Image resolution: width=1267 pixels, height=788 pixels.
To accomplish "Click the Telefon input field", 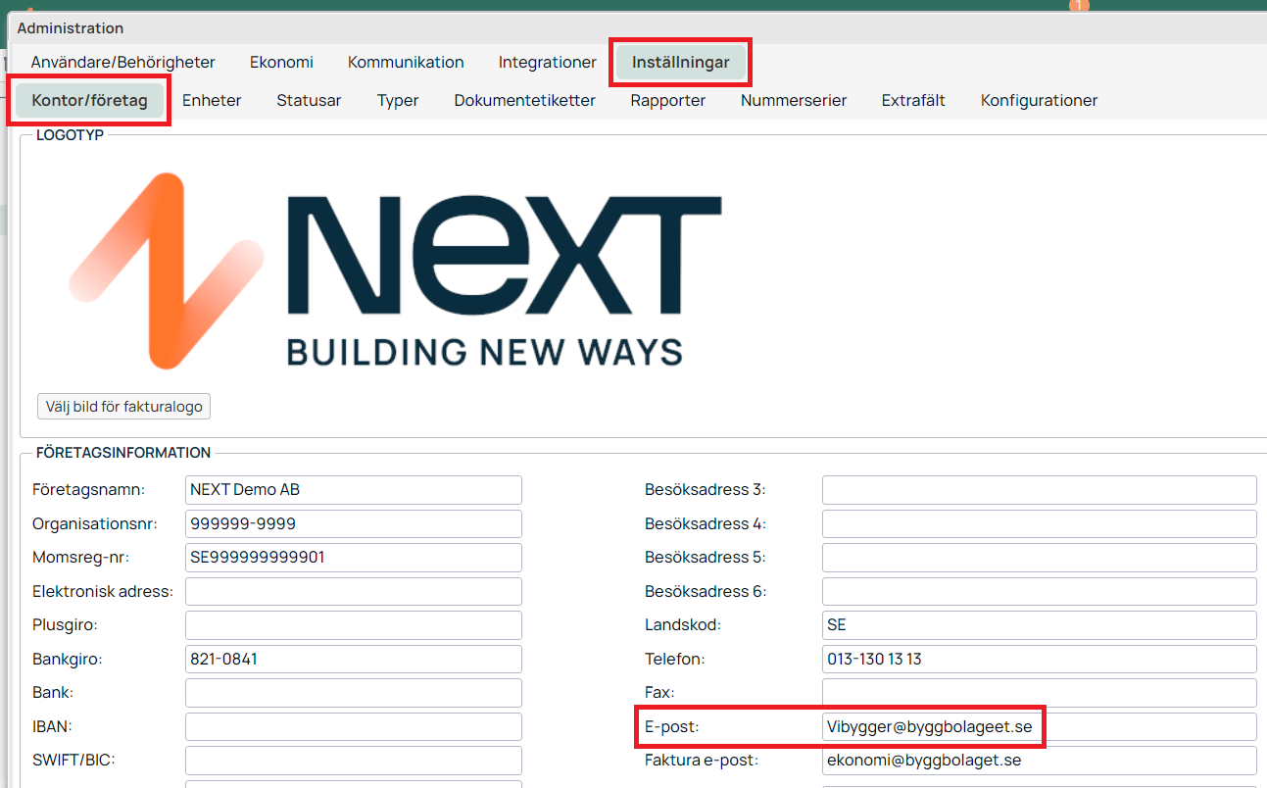I will click(x=1040, y=660).
